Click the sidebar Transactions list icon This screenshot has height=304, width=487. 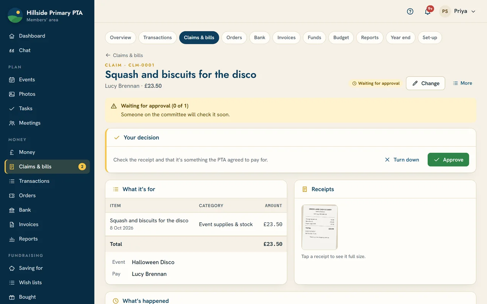pos(12,181)
